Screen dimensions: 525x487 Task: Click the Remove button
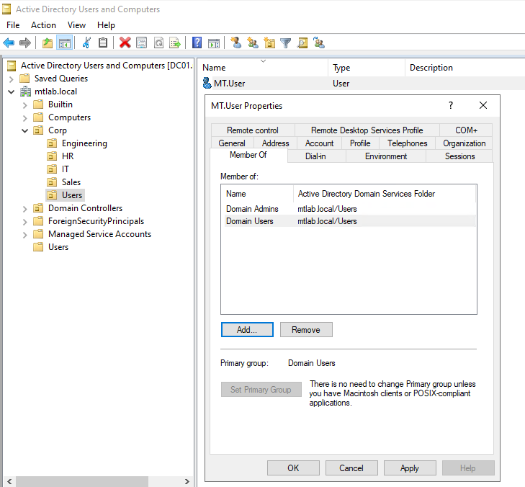[306, 329]
